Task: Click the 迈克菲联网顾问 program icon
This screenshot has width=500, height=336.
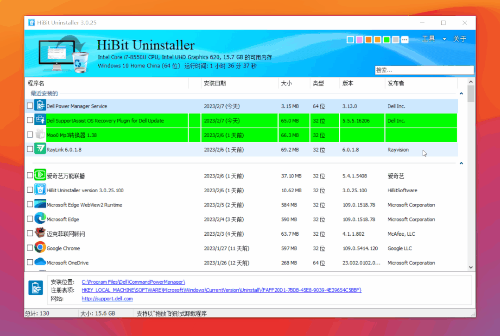Action: coord(40,234)
